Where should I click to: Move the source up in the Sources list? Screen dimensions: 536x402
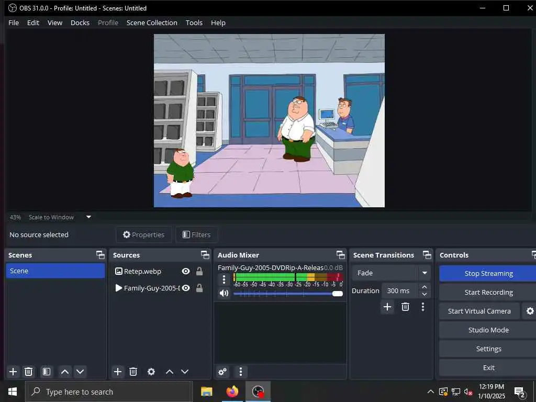coord(170,372)
